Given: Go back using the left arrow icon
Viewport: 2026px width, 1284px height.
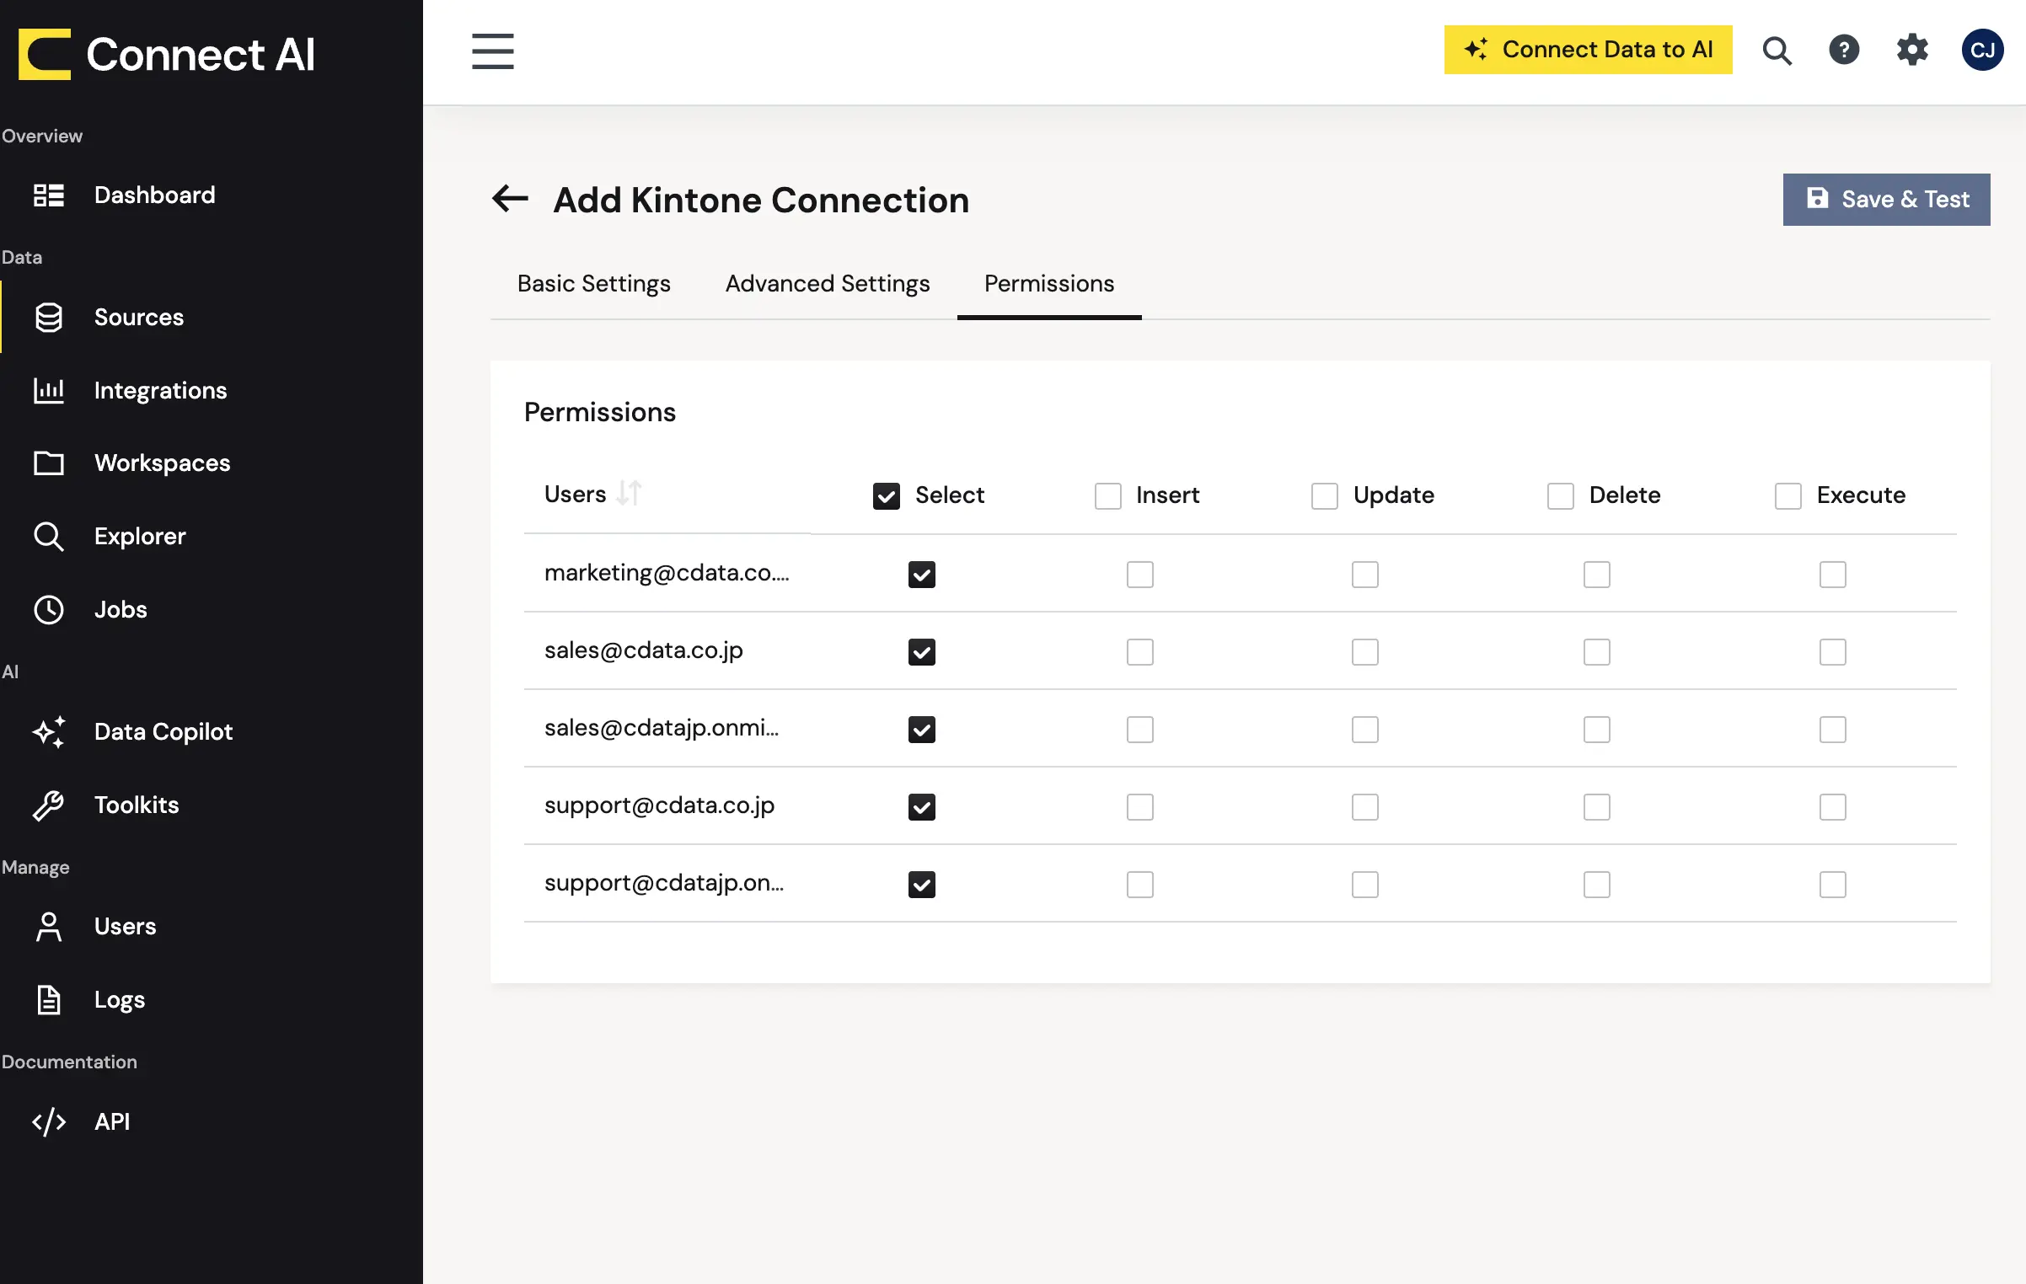Looking at the screenshot, I should (510, 199).
